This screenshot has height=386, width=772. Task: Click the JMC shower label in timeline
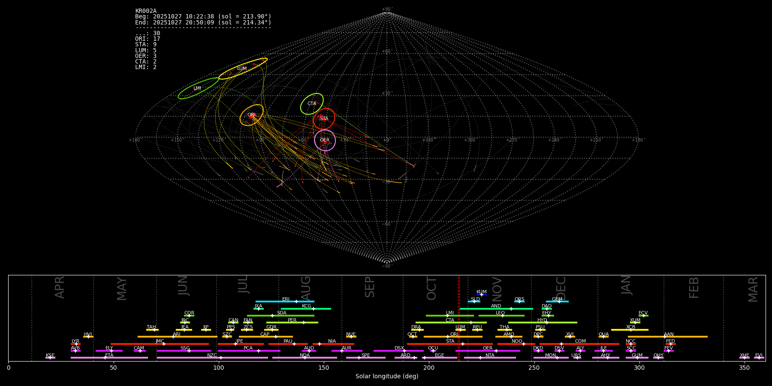pyautogui.click(x=160, y=341)
